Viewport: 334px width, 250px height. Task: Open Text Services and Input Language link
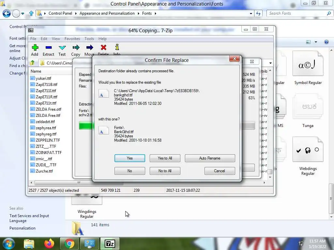[29, 218]
